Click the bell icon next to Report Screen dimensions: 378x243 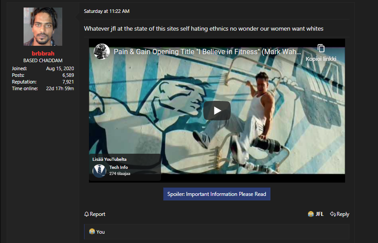[x=86, y=214]
